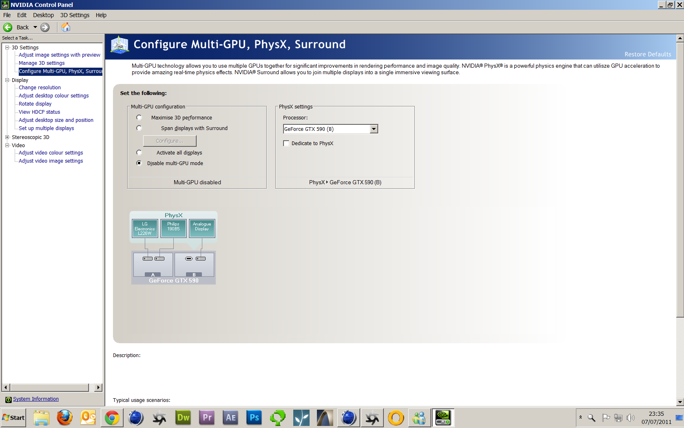Click the Show Desktop button in tray
684x428 pixels.
(x=680, y=418)
